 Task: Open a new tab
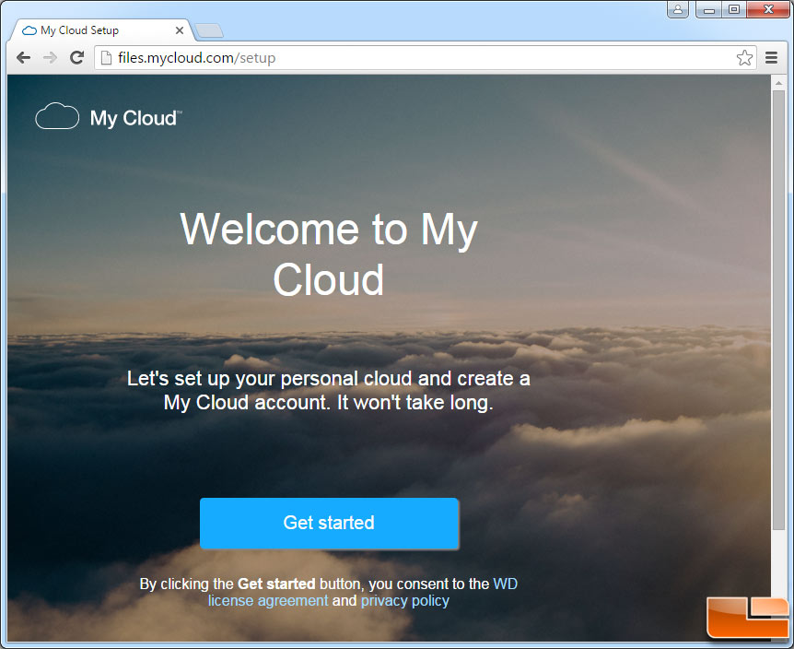[209, 31]
